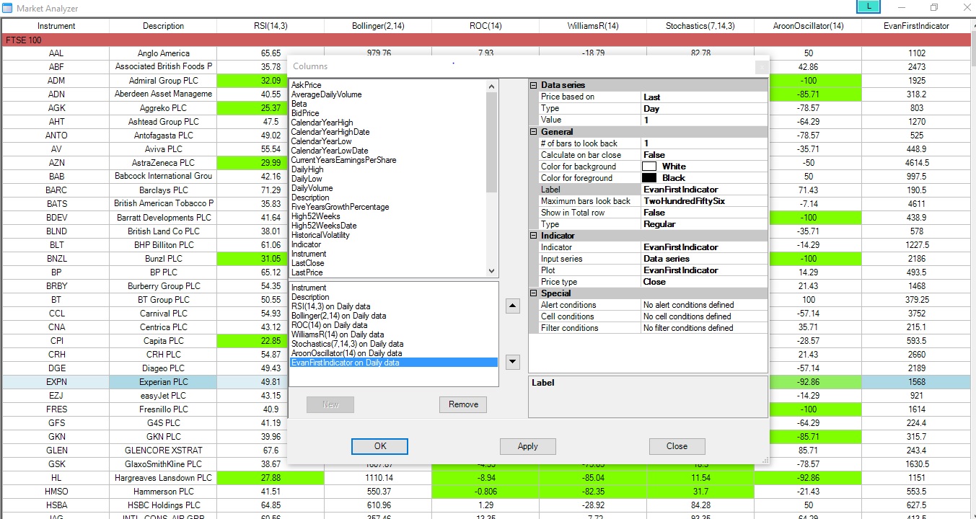This screenshot has height=519, width=976.
Task: Click the White background color swatch
Action: click(x=649, y=167)
